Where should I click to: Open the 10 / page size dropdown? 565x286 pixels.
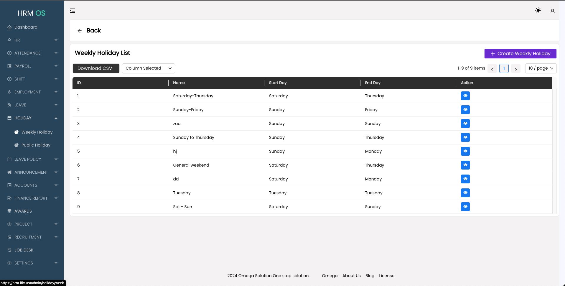[541, 68]
